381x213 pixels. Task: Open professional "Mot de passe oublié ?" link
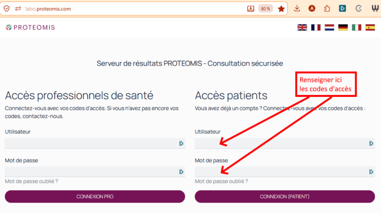(31, 181)
